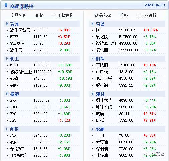Select the 碳酸锂-工业 commodity
Viewport: 169px width, 161px height.
tap(21, 72)
